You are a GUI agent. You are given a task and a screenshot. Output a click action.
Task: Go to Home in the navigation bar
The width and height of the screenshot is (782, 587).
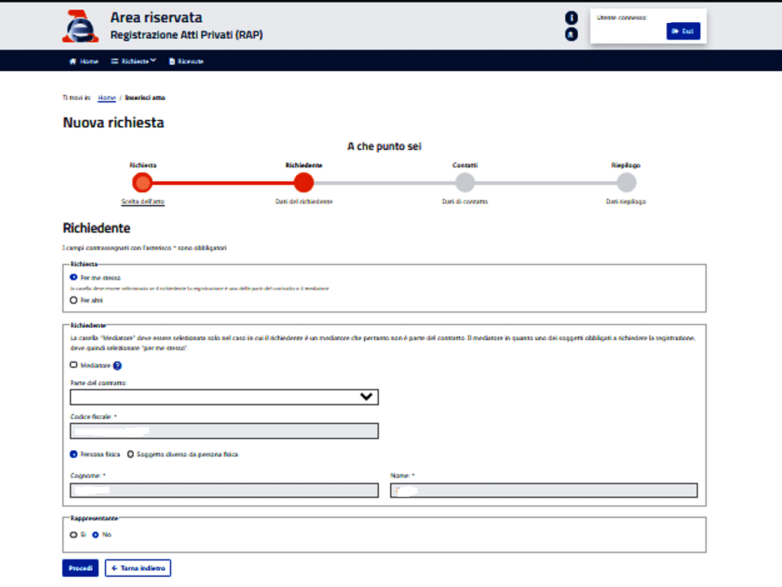point(84,61)
